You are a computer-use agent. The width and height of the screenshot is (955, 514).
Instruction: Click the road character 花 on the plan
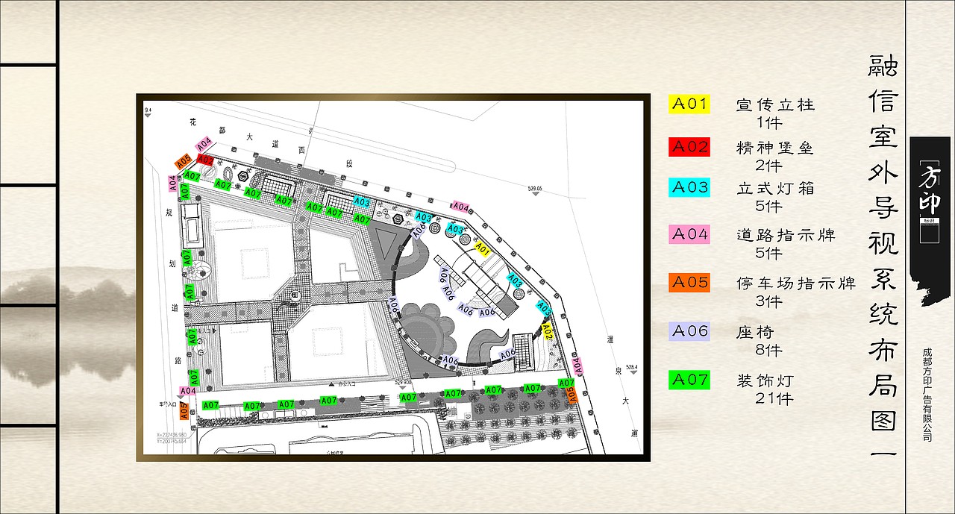tap(192, 121)
